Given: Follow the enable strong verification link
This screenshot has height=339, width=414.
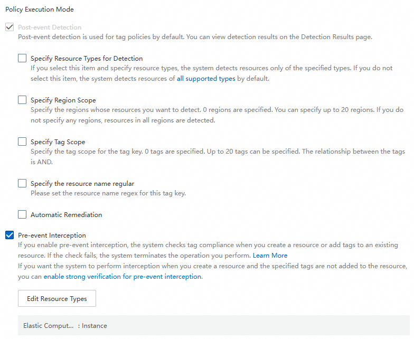Looking at the screenshot, I should click(x=122, y=277).
